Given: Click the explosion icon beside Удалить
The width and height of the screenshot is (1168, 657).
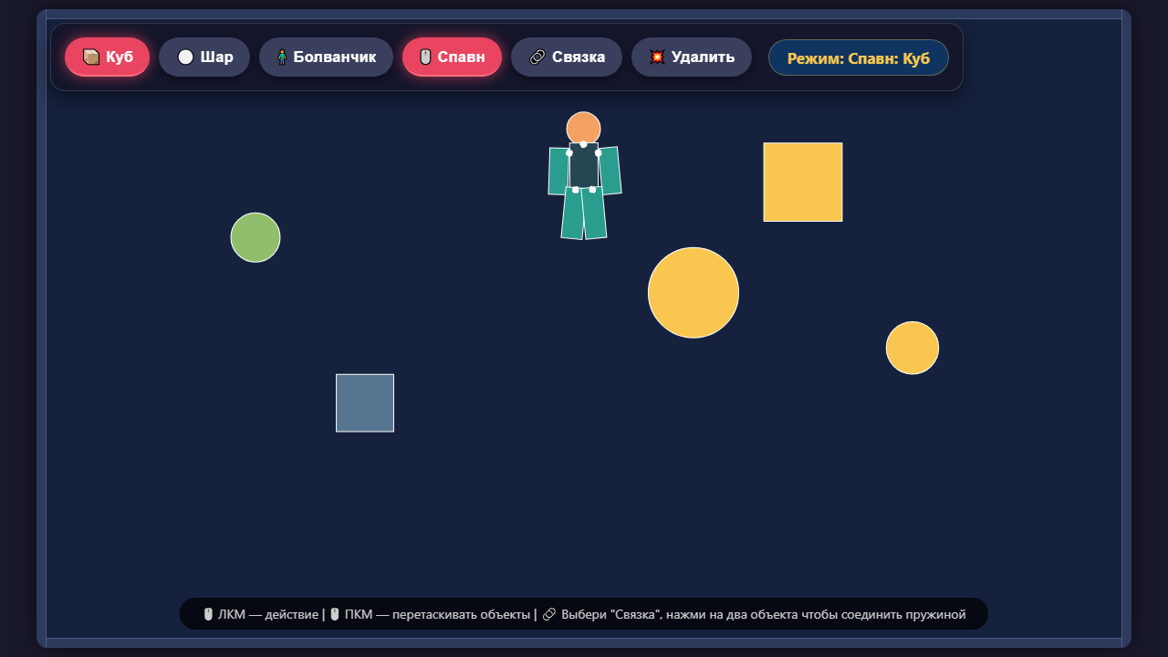Looking at the screenshot, I should [x=657, y=57].
